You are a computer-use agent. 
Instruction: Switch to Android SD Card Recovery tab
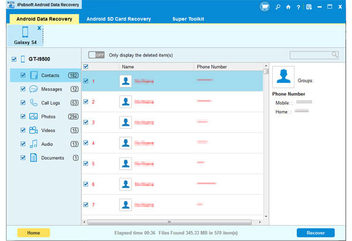click(x=119, y=19)
